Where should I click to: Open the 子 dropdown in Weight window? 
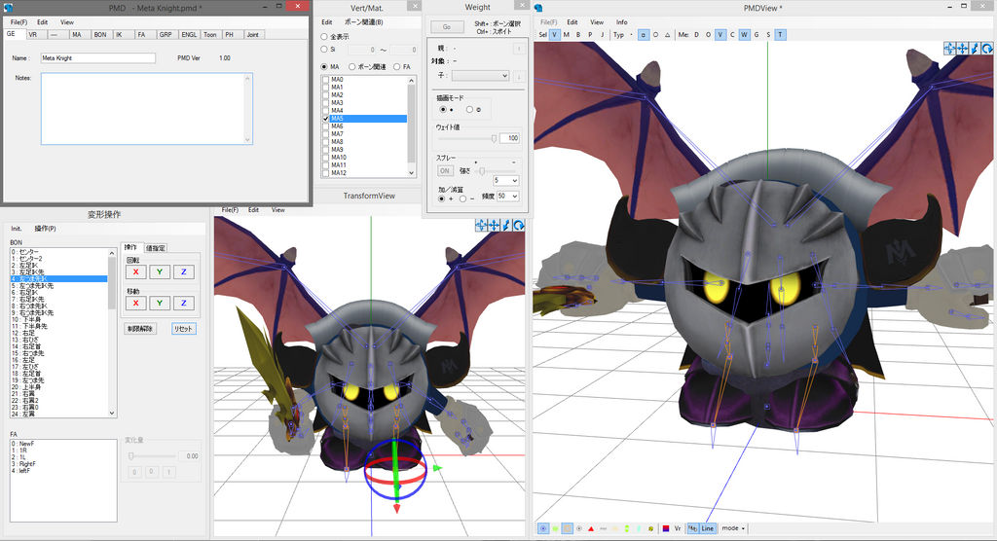point(481,76)
